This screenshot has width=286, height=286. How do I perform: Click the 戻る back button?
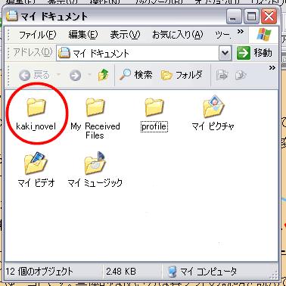coord(35,75)
